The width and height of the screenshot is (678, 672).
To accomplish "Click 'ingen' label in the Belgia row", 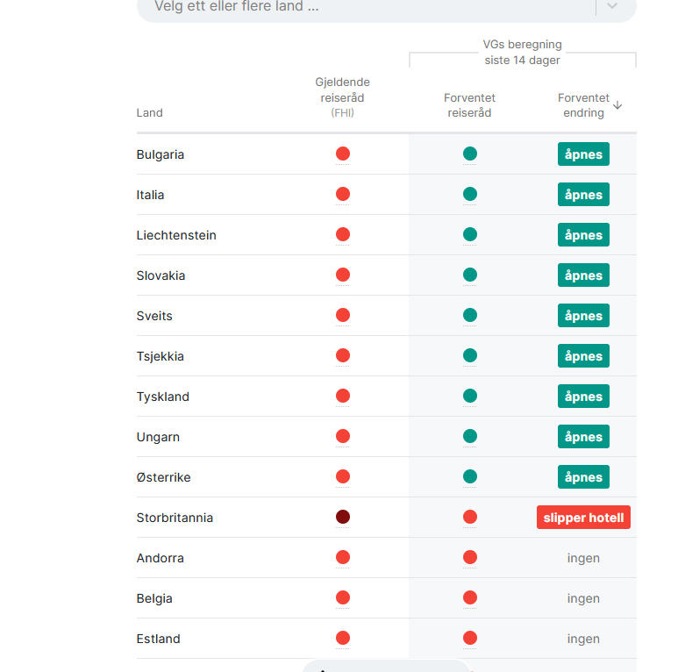I will click(x=583, y=598).
